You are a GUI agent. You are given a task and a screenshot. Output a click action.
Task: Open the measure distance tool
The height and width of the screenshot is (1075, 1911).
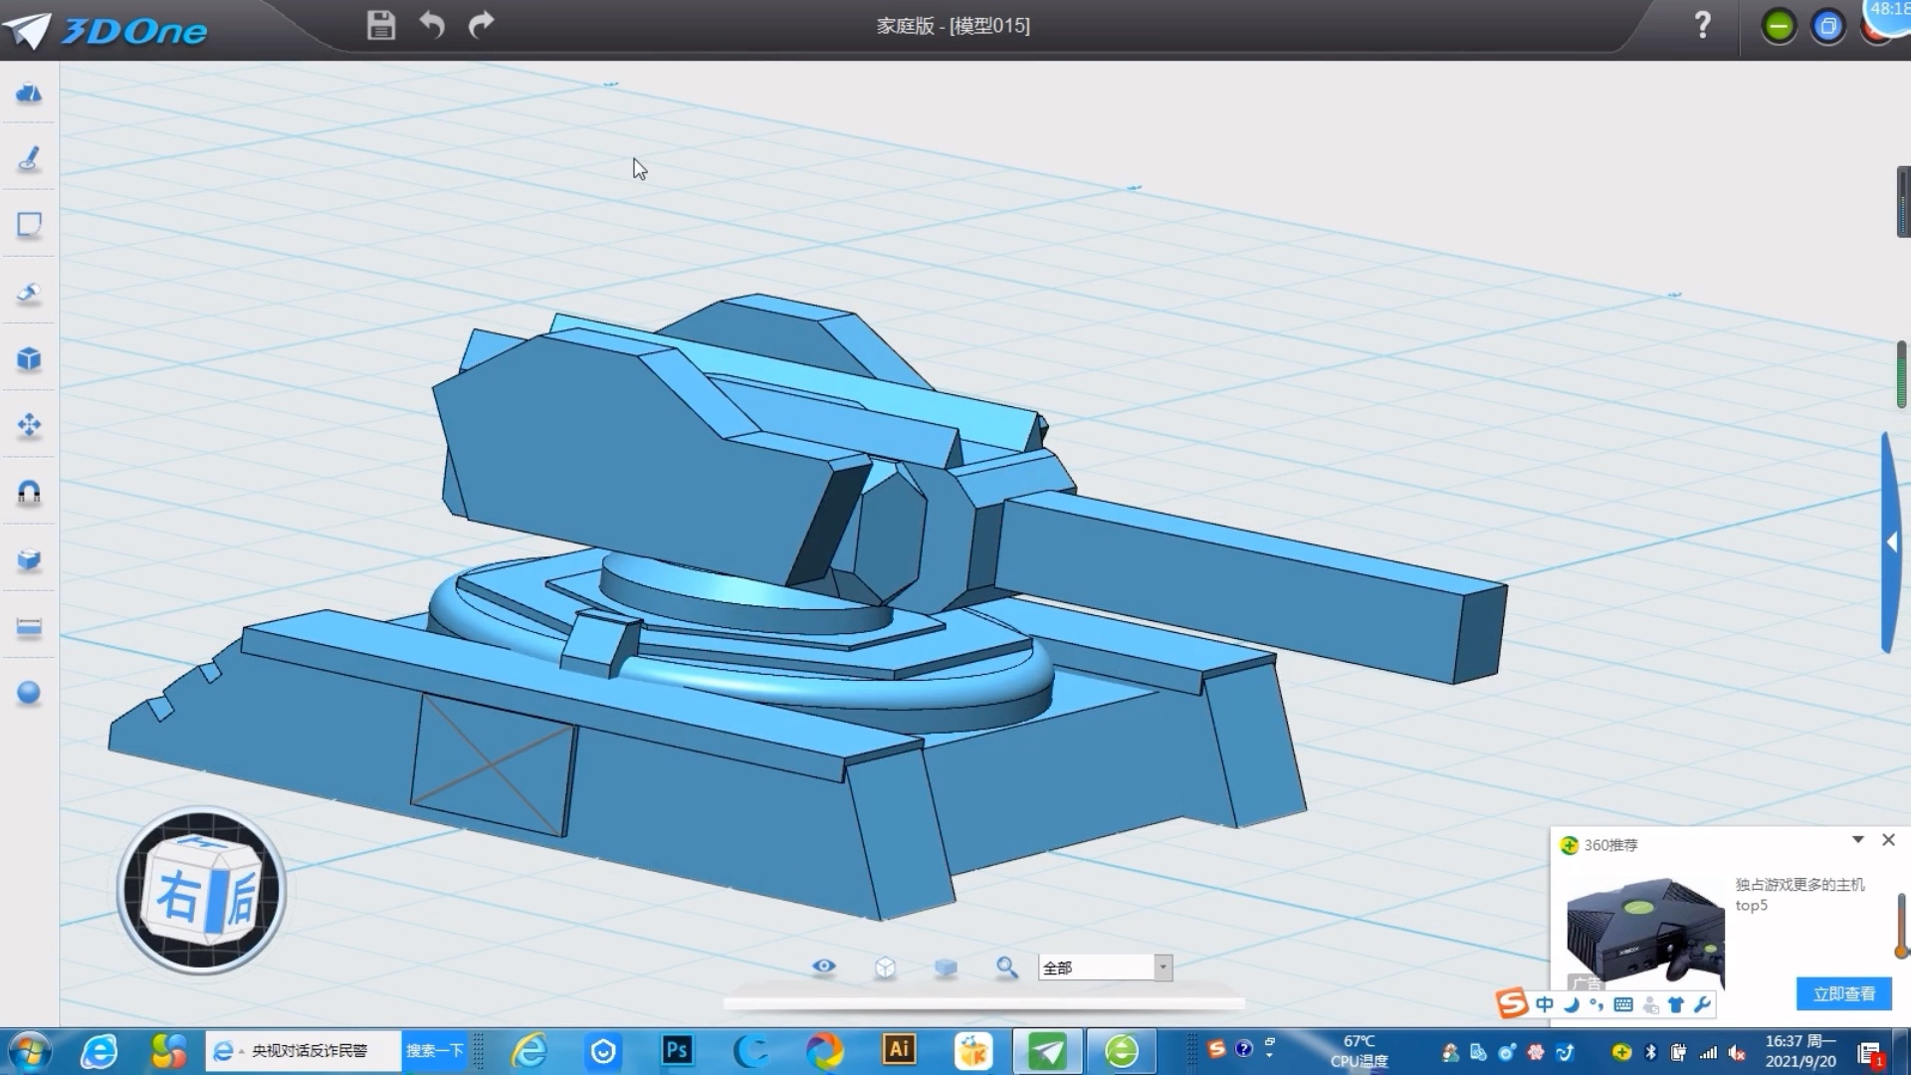coord(29,627)
